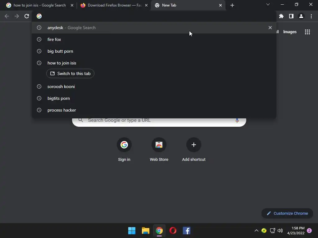Open Chrome's three-dot menu
Image resolution: width=318 pixels, height=238 pixels.
[x=311, y=16]
